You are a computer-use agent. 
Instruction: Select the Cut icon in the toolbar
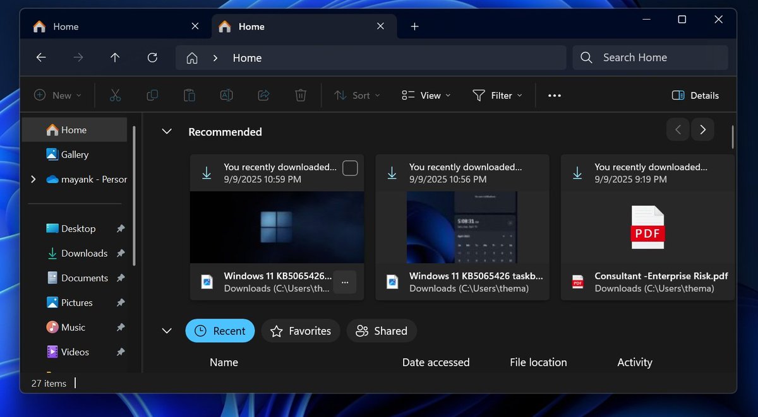[x=115, y=95]
